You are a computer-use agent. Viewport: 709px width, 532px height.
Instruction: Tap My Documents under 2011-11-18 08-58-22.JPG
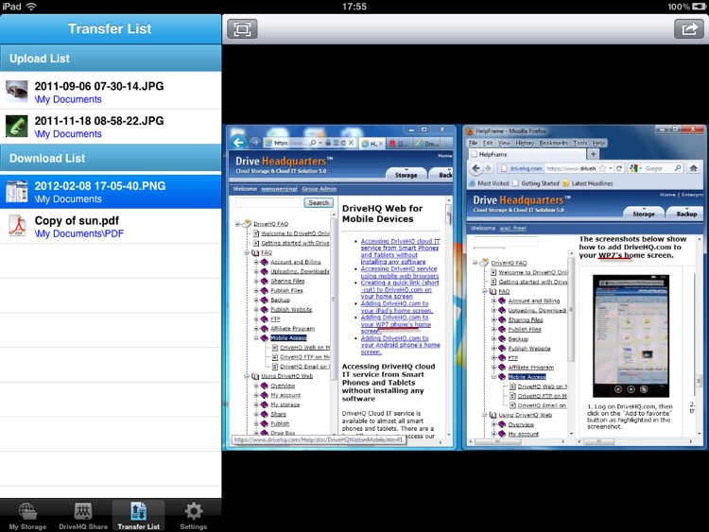click(68, 134)
